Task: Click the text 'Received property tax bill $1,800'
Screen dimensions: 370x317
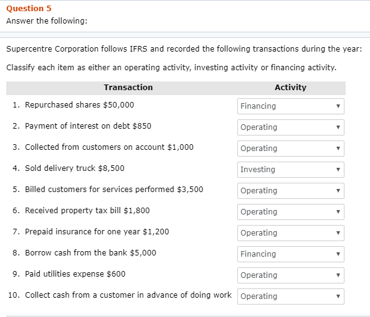Action: pyautogui.click(x=87, y=211)
